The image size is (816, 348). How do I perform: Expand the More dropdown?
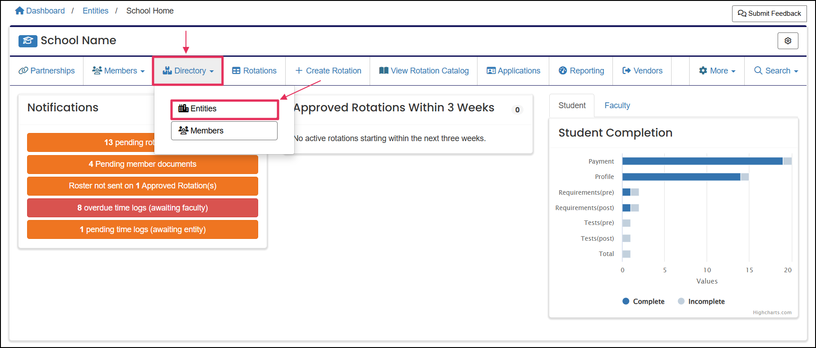pos(717,71)
